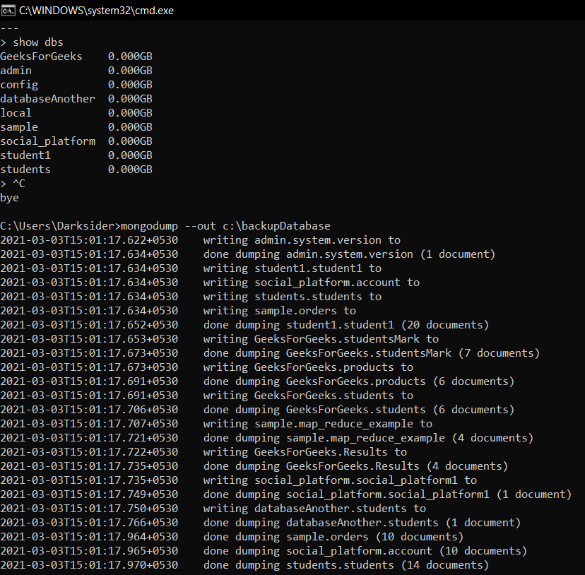Click the title text C:\WINDOWS\system32\cmd.exe
Image resolution: width=585 pixels, height=575 pixels.
(x=96, y=11)
